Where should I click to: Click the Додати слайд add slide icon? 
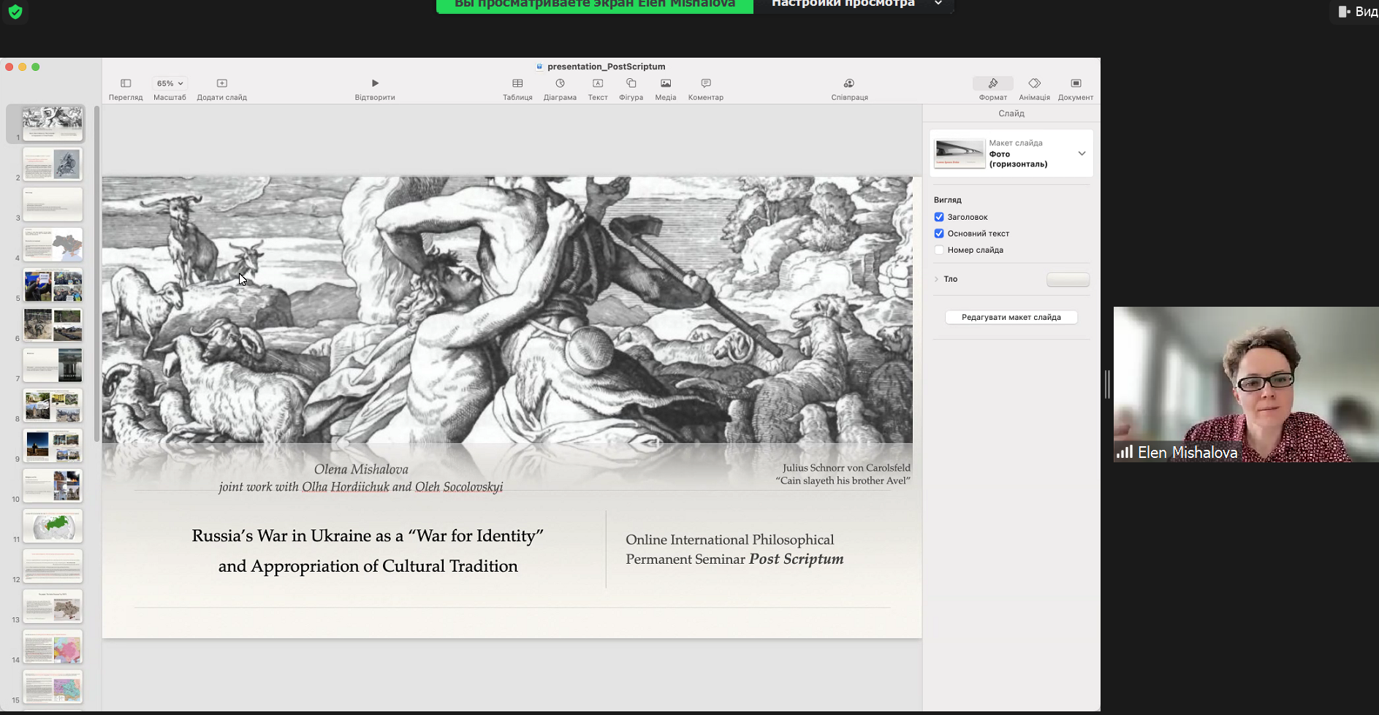pyautogui.click(x=222, y=83)
